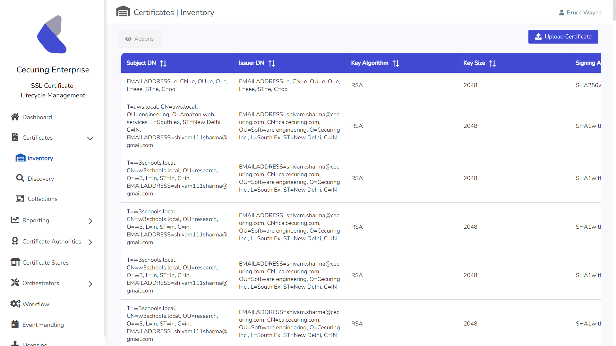Image resolution: width=616 pixels, height=346 pixels.
Task: Click the Workflow gears icon
Action: click(15, 304)
